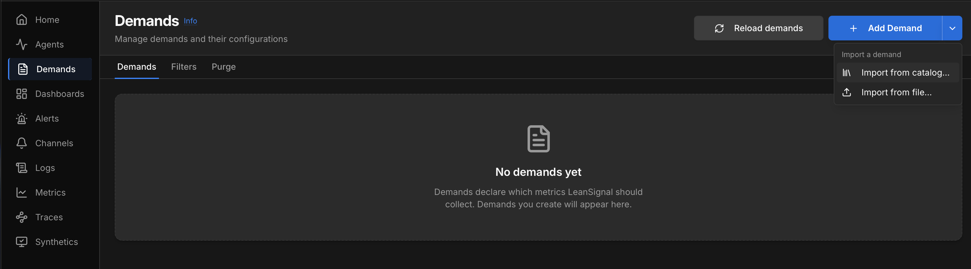
Task: Click the Metrics line chart icon
Action: [x=21, y=192]
